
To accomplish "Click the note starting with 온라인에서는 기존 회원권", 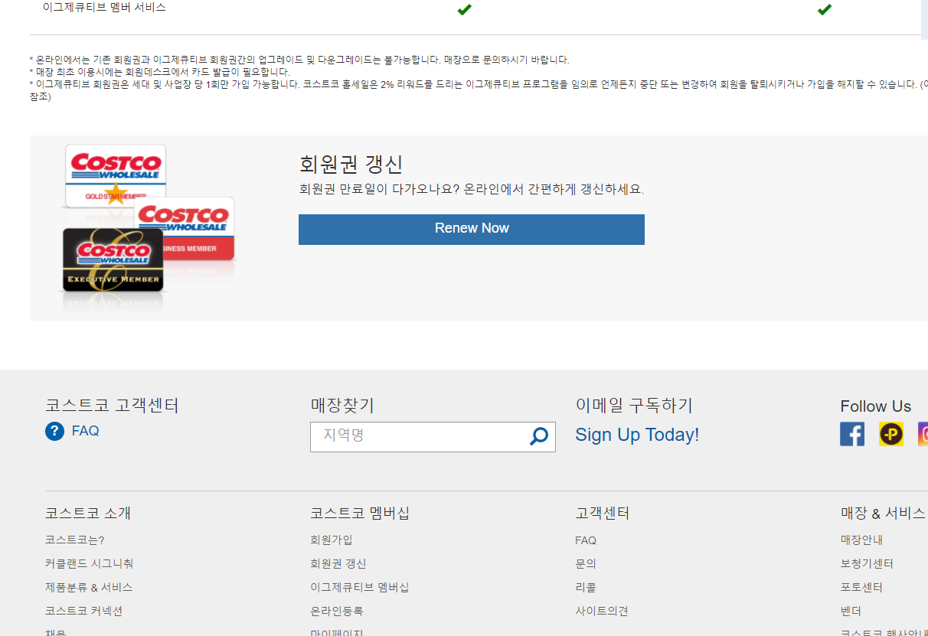I will click(299, 60).
